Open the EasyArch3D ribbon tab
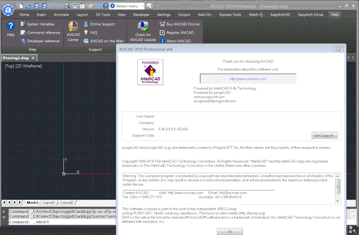The height and width of the screenshot is (235, 359). pyautogui.click(x=280, y=15)
